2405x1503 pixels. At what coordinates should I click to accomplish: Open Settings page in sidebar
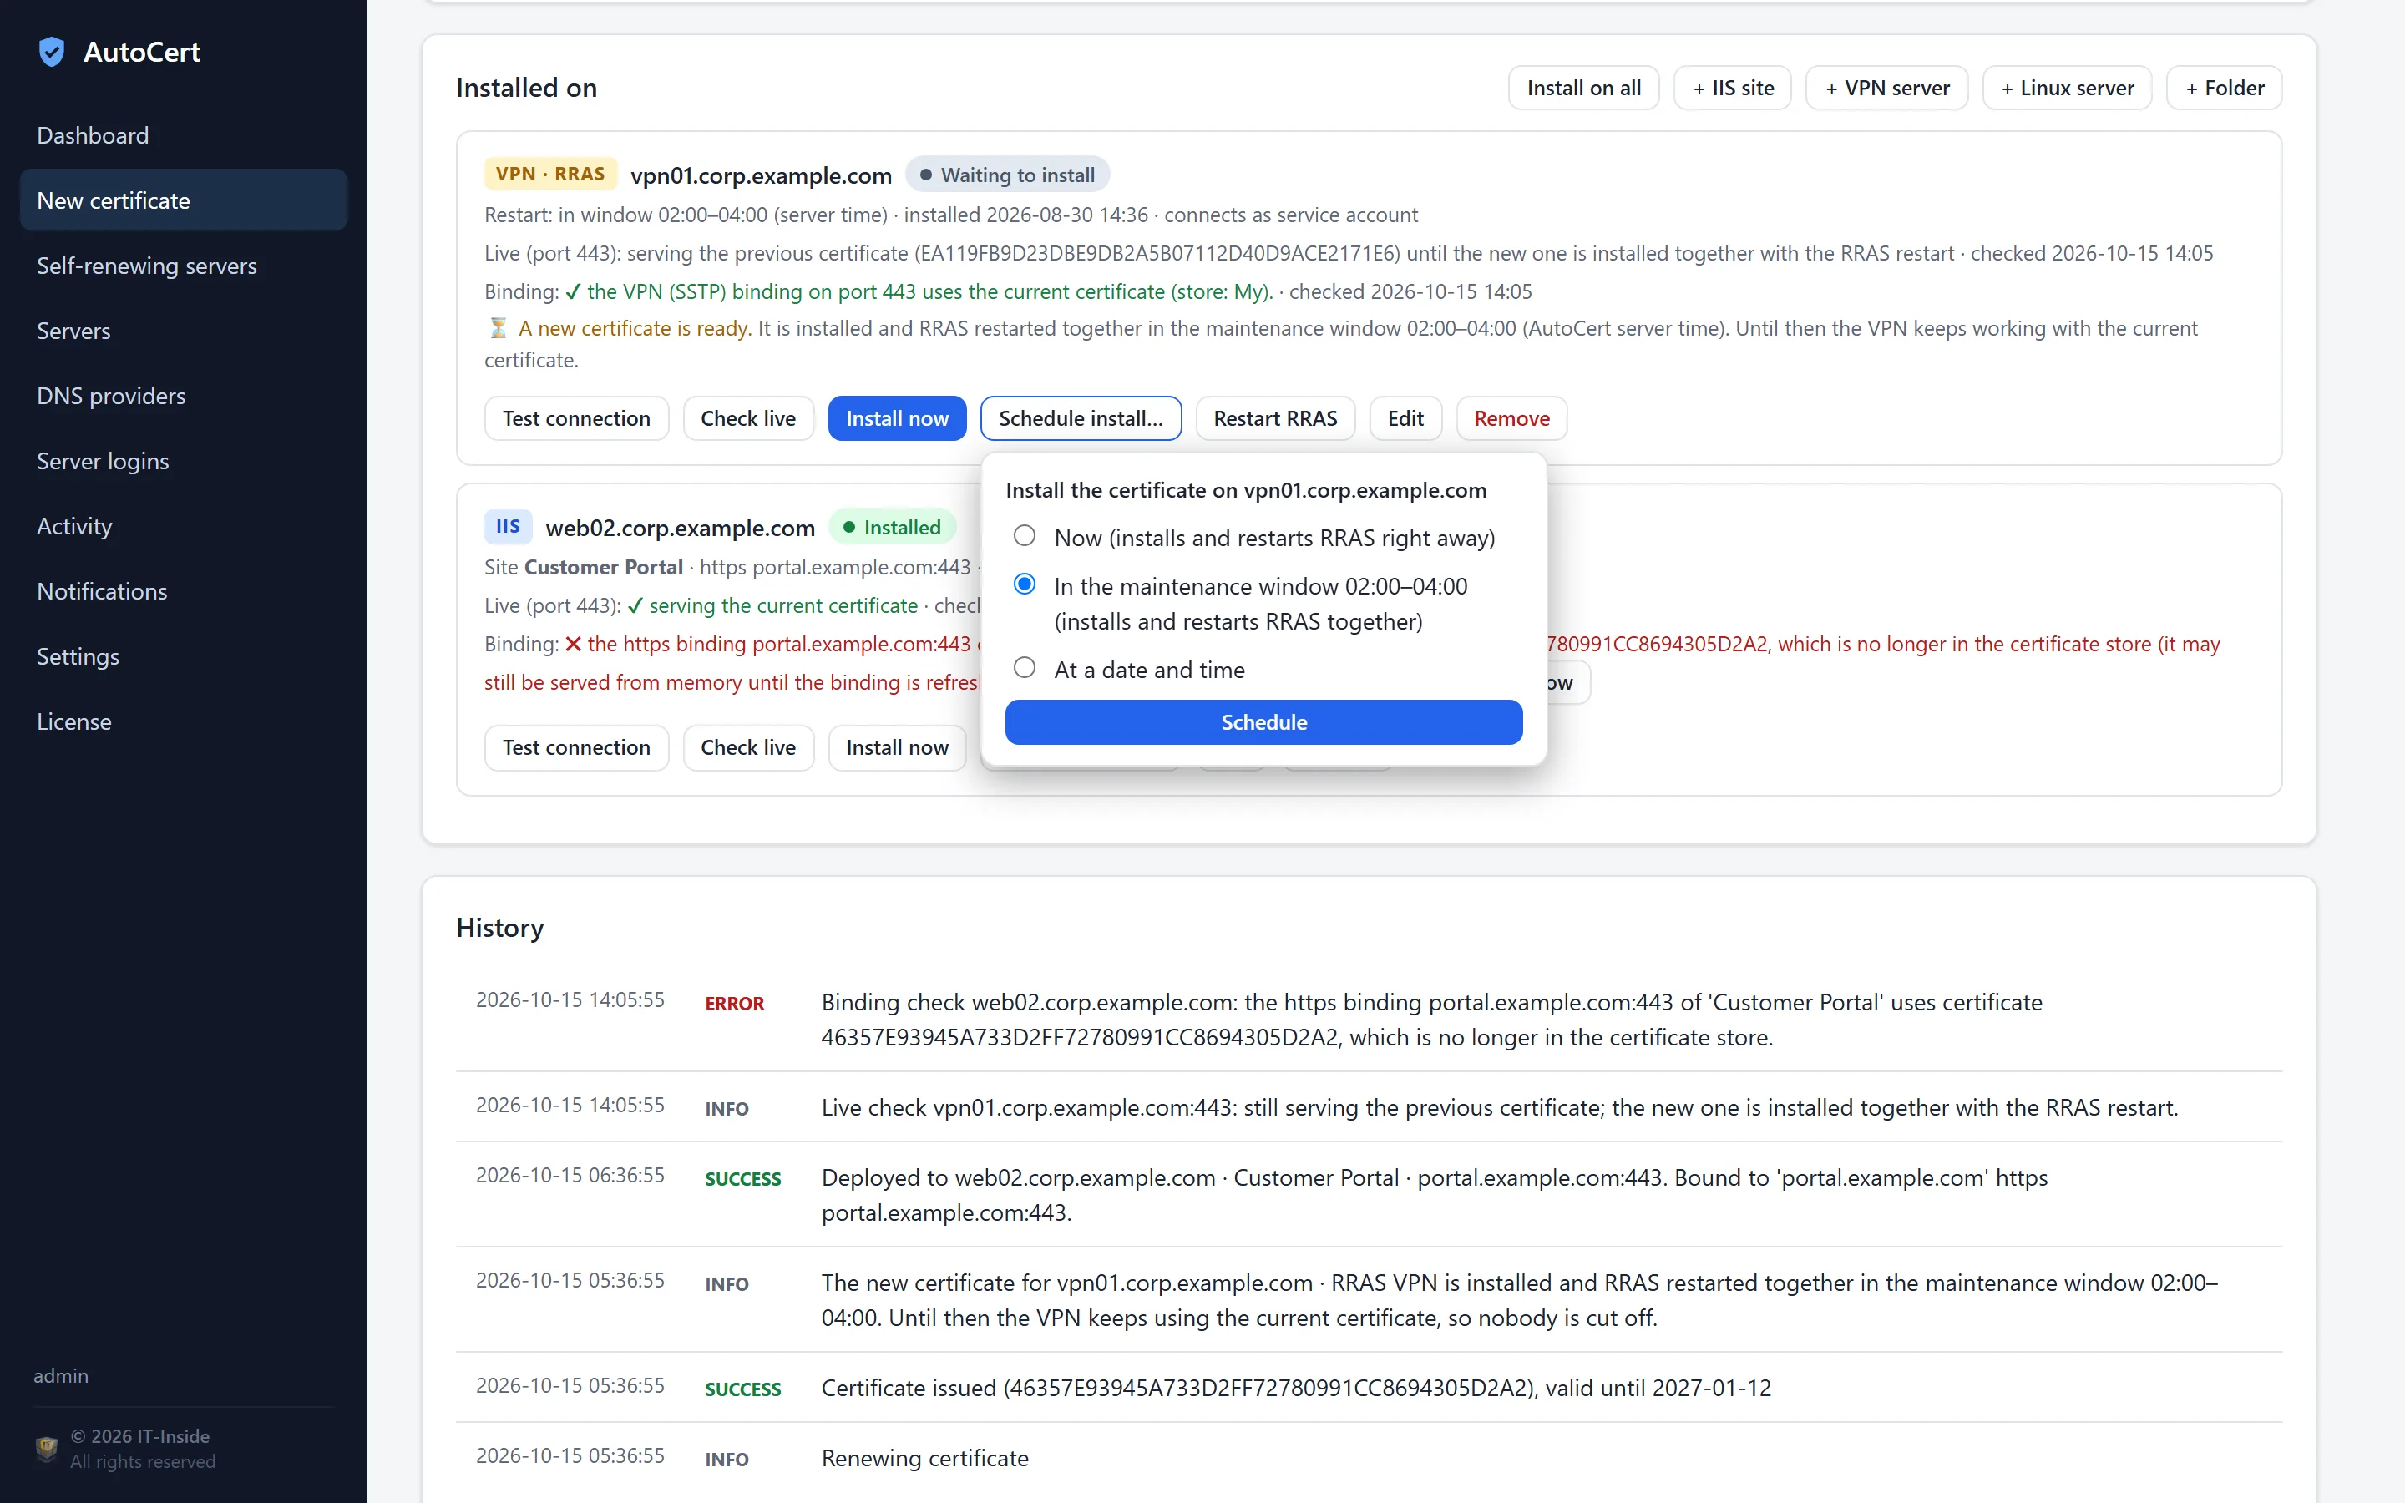tap(184, 656)
